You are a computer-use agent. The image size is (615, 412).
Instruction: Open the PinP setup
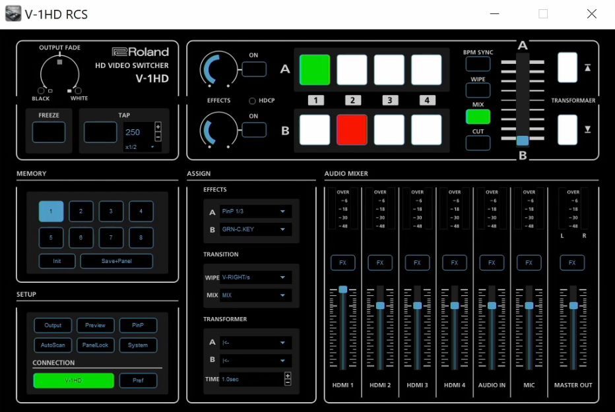coord(138,326)
